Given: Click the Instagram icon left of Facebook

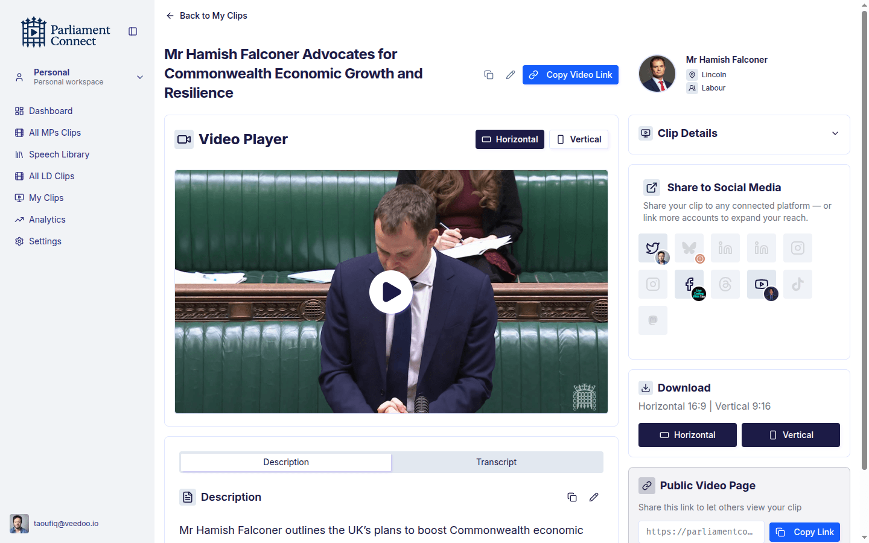Looking at the screenshot, I should coord(653,284).
